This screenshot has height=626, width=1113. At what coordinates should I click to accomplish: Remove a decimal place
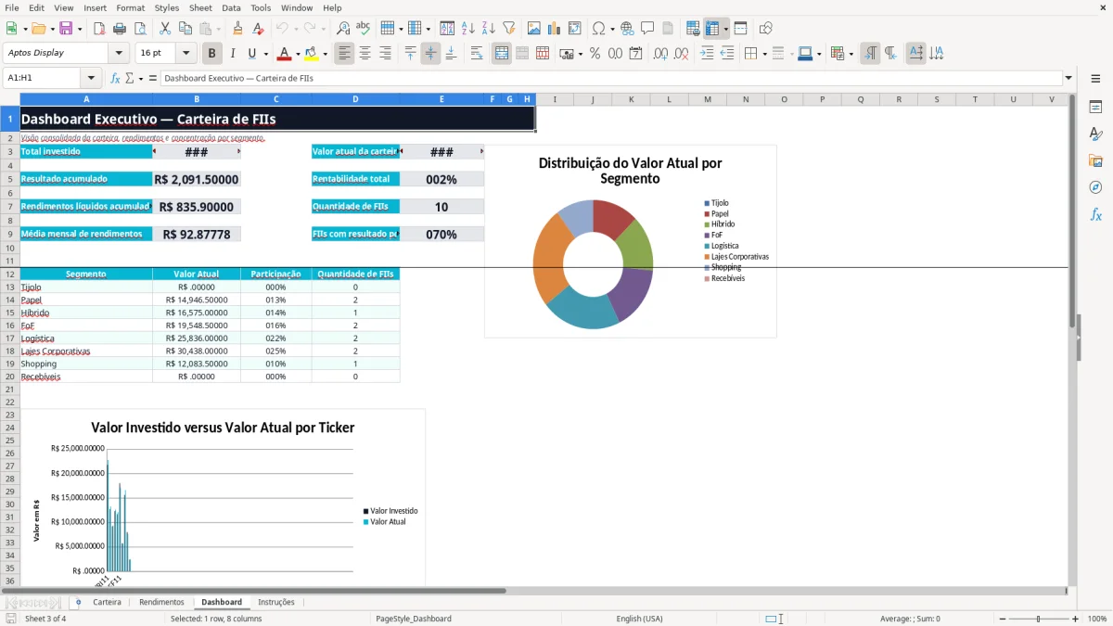coord(682,54)
